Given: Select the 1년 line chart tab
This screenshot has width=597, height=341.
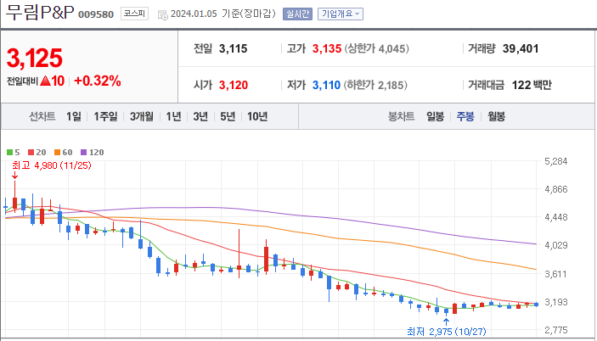Looking at the screenshot, I should click(x=173, y=116).
